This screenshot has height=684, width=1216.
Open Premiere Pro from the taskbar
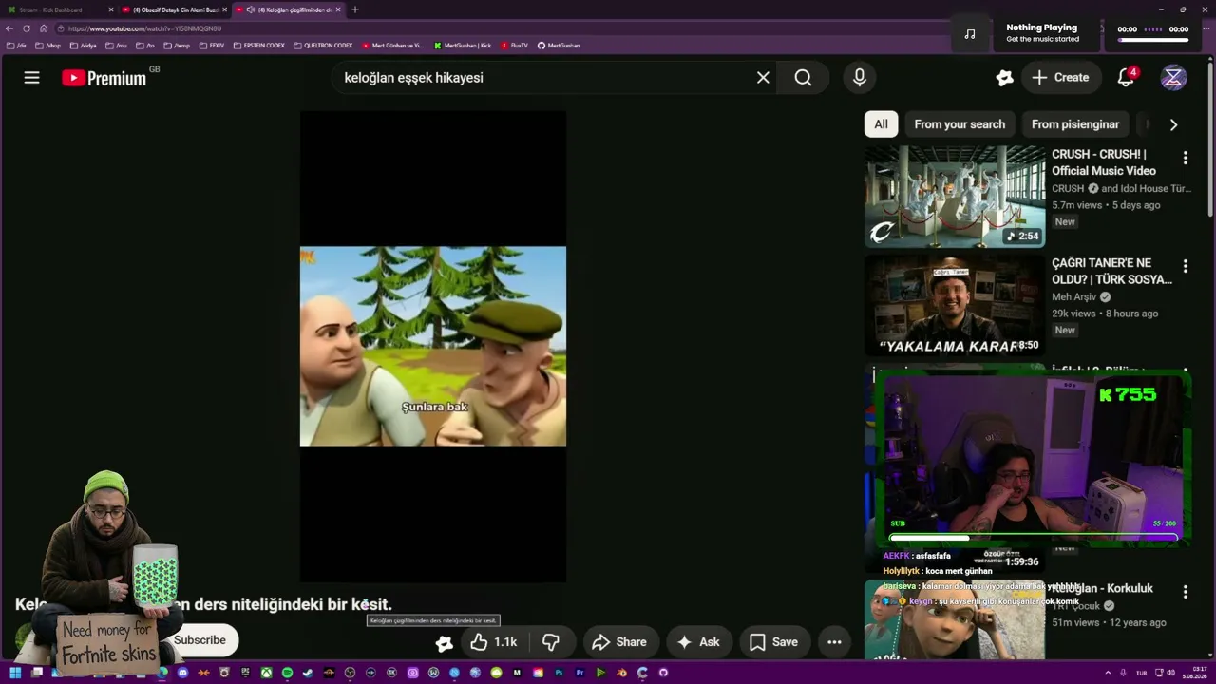point(579,673)
